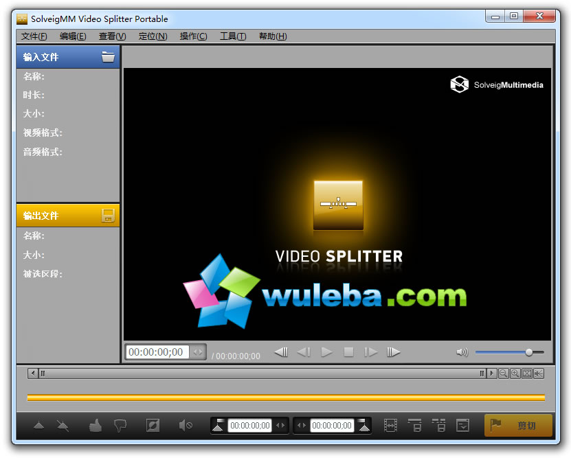Screen dimensions: 571x458
Task: Step back one frame
Action: (304, 352)
